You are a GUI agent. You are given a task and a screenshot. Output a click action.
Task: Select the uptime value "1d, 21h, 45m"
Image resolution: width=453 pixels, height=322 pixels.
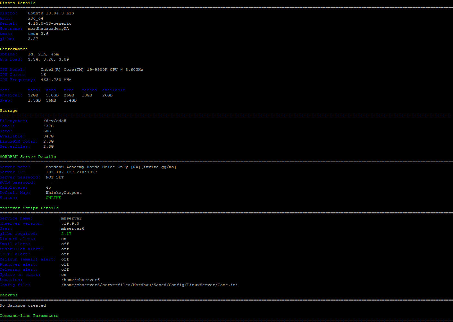tap(43, 54)
